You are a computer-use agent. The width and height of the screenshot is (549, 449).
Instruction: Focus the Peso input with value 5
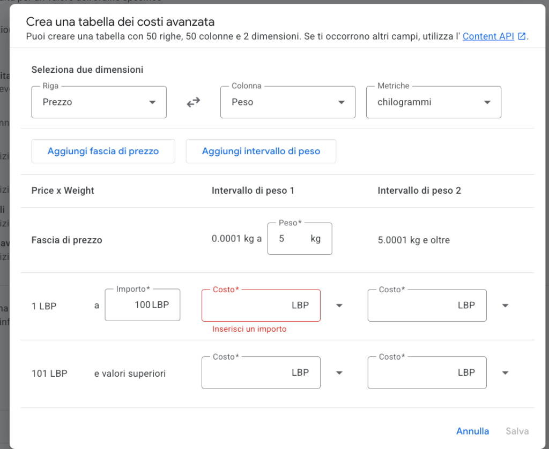(300, 239)
